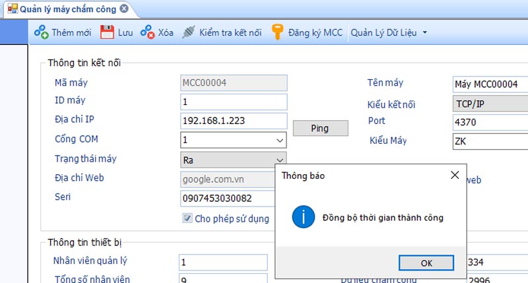Viewport: 528px width, 283px height.
Task: Click the Đăng ký MCC key icon
Action: (277, 32)
